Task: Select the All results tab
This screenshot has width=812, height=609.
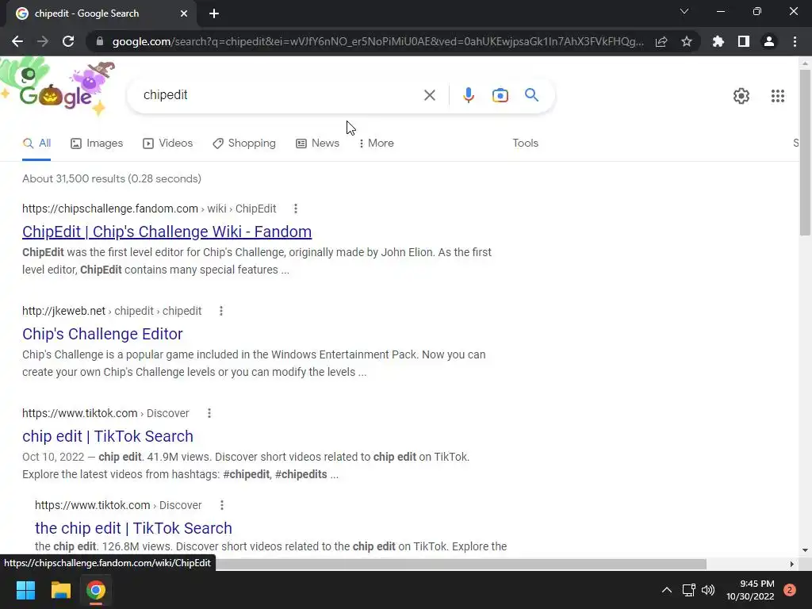Action: click(x=36, y=144)
